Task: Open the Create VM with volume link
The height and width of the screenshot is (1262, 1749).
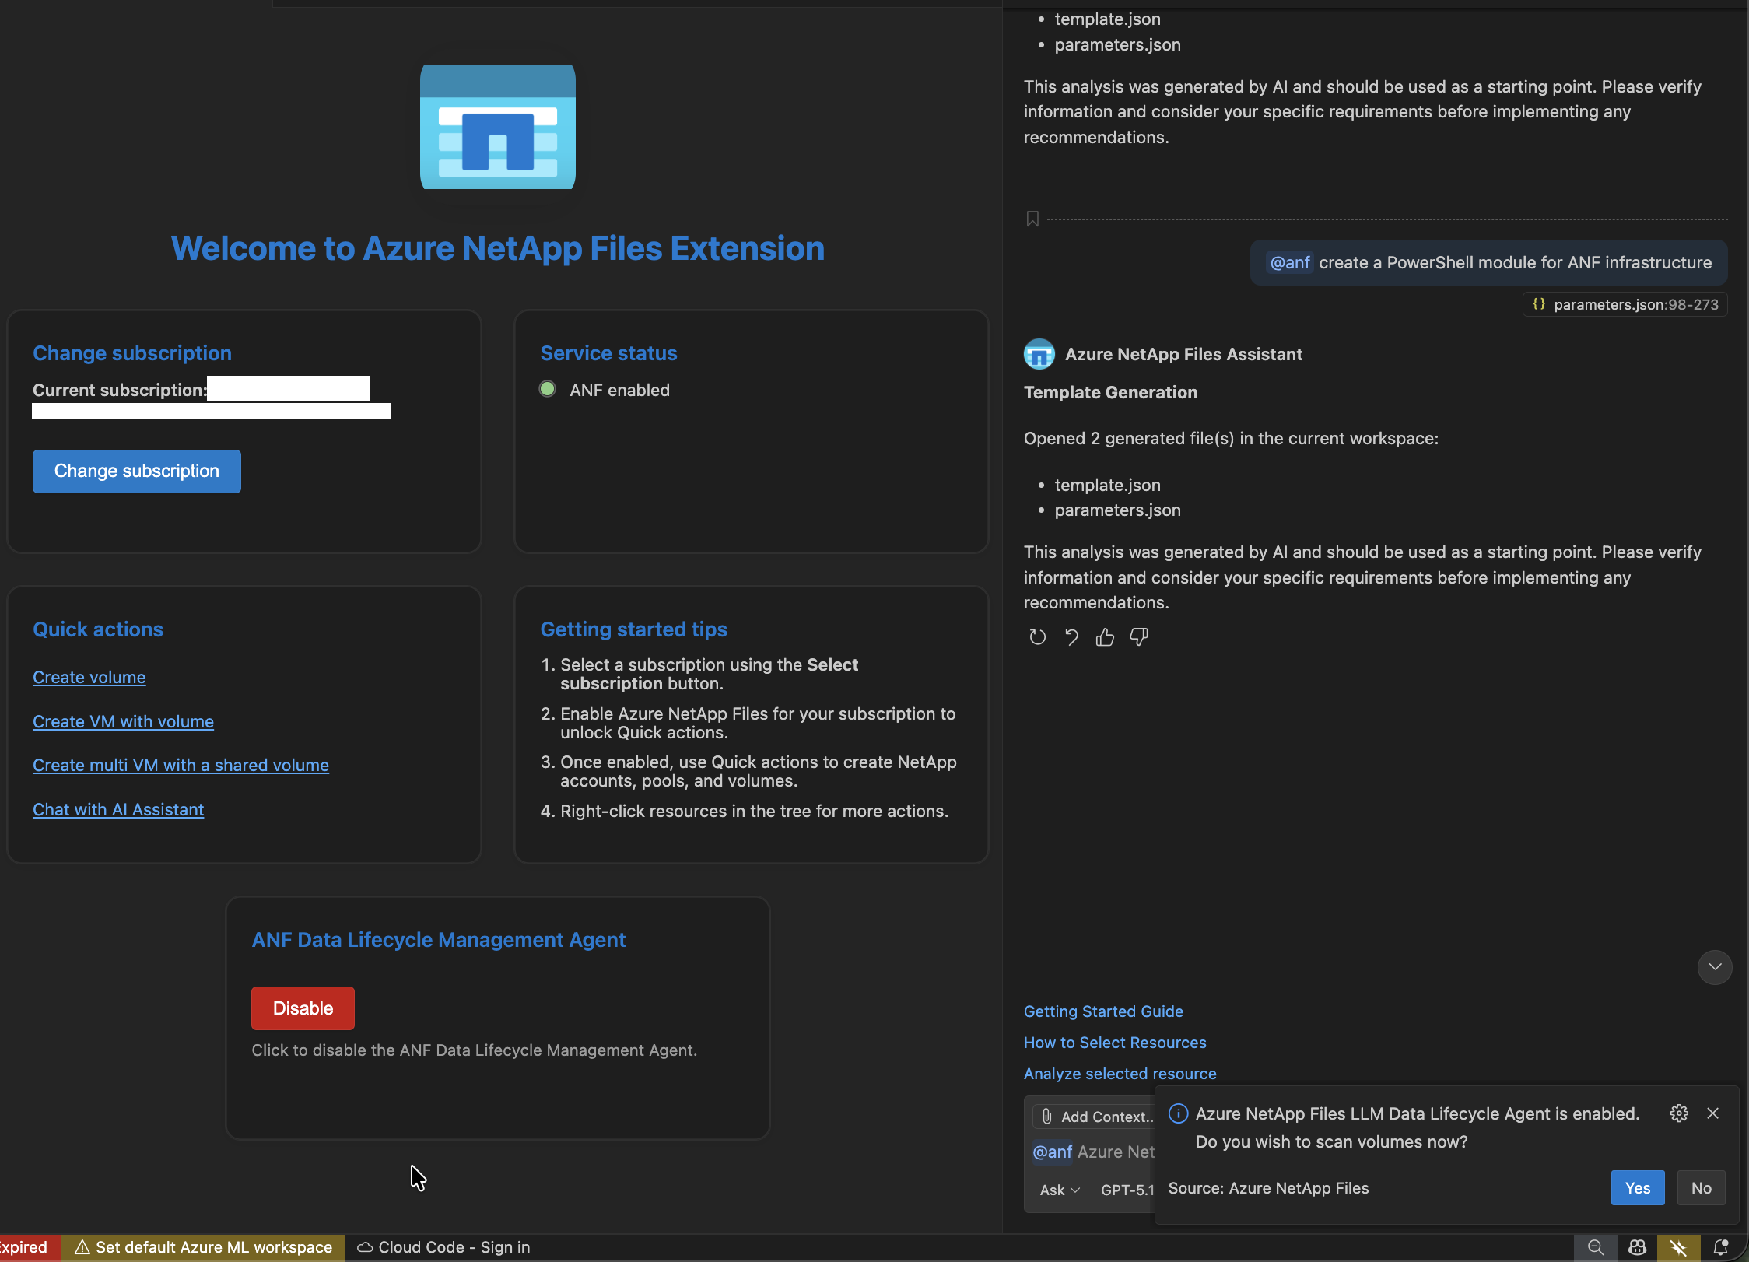Action: 123,722
